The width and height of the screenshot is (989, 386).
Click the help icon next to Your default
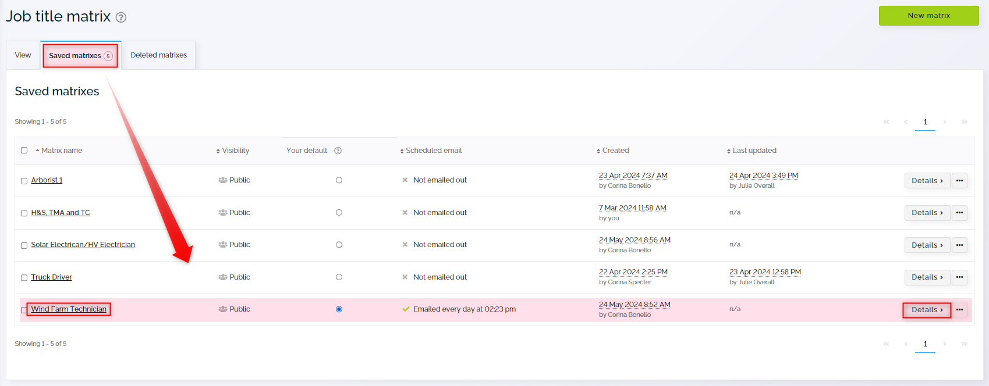[x=338, y=151]
